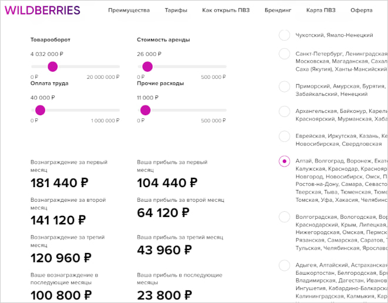
Task: Select the Архангельская, Байконур region radio
Action: pyautogui.click(x=285, y=111)
